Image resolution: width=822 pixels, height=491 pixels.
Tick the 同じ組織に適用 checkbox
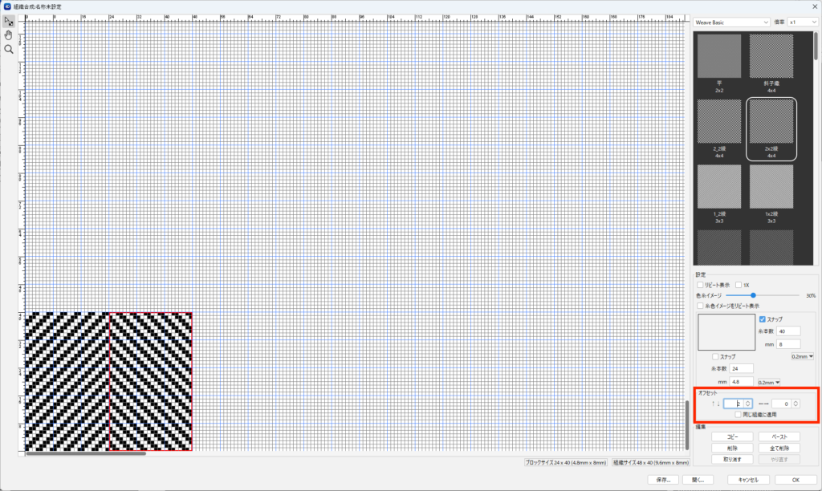pyautogui.click(x=739, y=415)
